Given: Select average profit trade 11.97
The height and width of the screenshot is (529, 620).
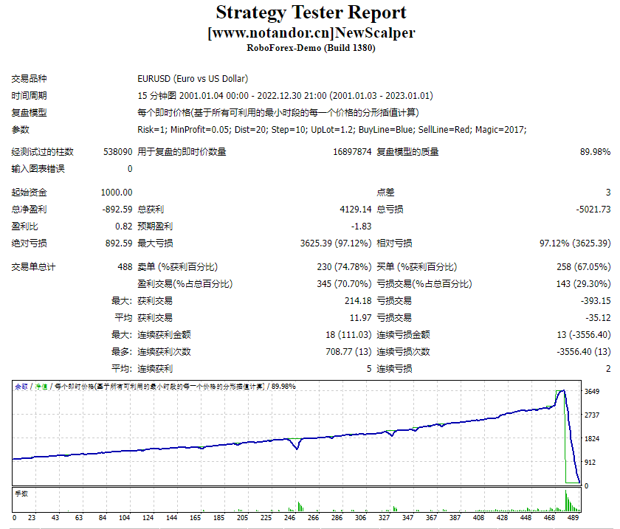Looking at the screenshot, I should tap(360, 318).
